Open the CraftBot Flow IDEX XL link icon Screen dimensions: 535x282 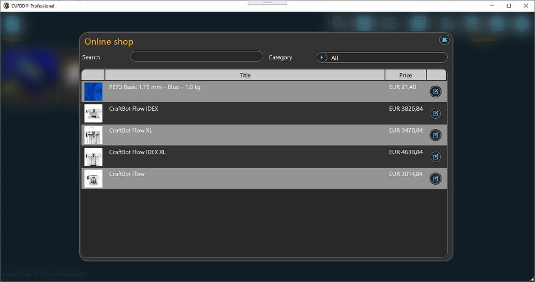(x=435, y=157)
